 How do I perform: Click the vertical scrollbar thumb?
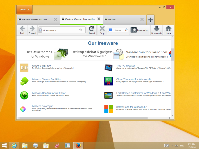click(x=172, y=54)
